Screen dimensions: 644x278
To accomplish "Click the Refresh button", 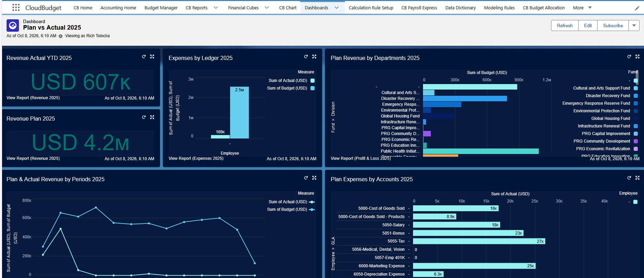I will (564, 25).
